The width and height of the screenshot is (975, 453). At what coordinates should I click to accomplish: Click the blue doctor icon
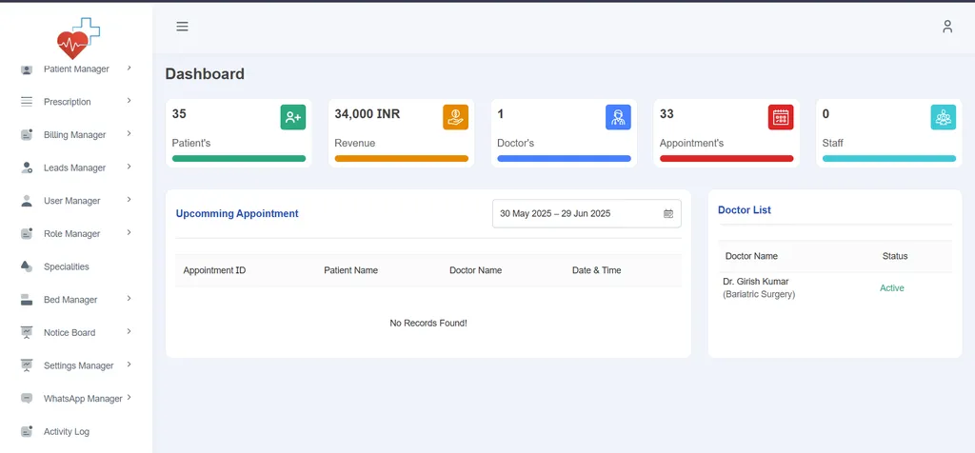click(618, 117)
